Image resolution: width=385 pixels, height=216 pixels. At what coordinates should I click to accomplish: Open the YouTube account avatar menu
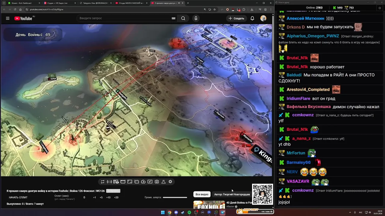pos(263,18)
